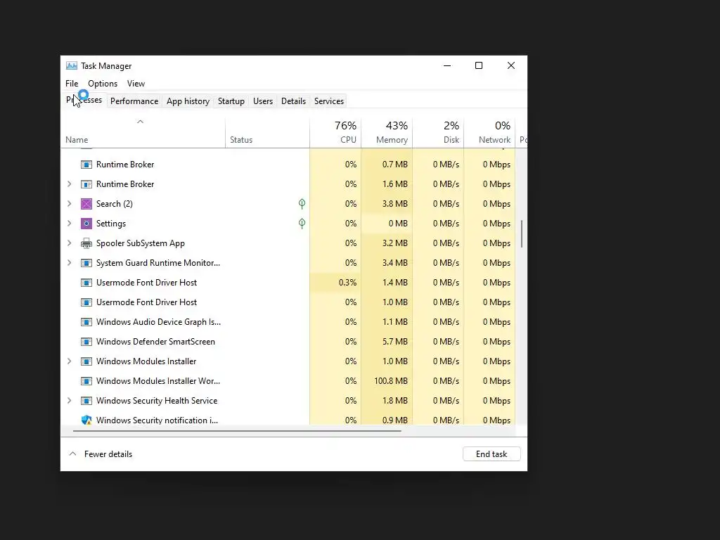Click the Settings process gear icon

tap(86, 224)
